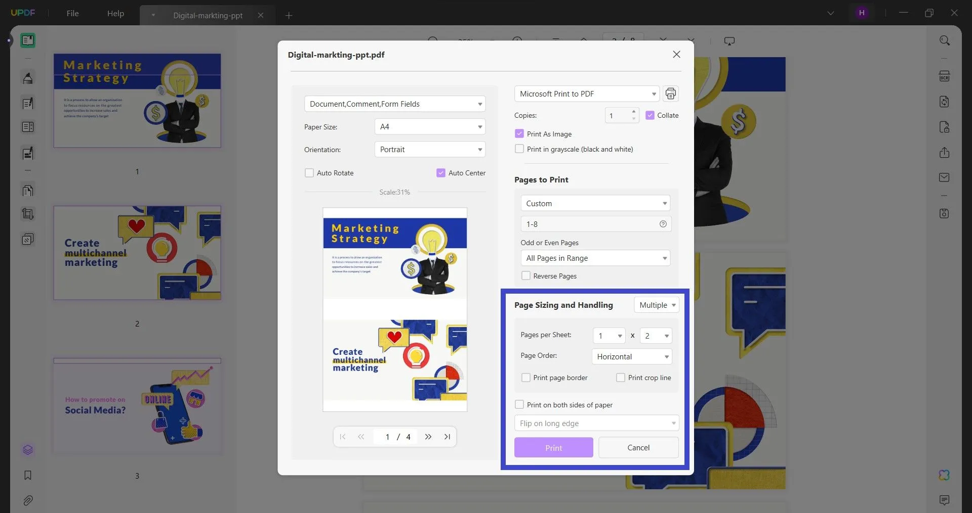The image size is (972, 513).
Task: Add a new tab with plus button
Action: pyautogui.click(x=289, y=16)
